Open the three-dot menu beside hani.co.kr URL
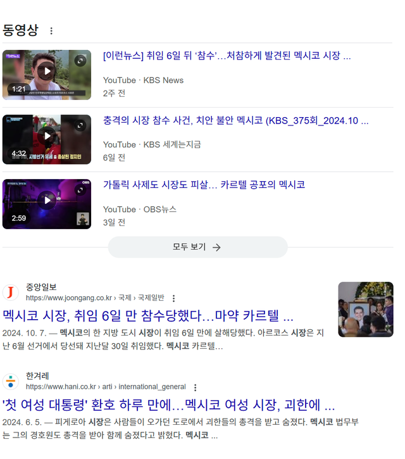The image size is (405, 459). (x=195, y=387)
